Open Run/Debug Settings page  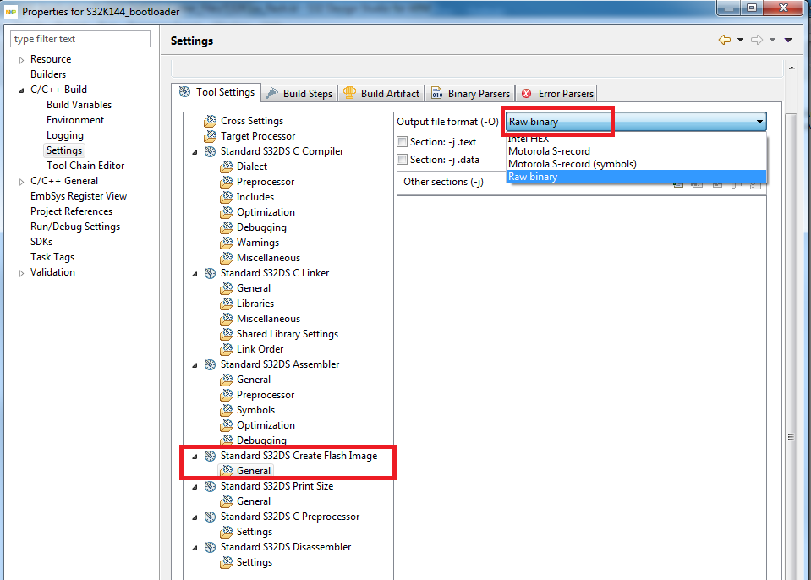click(75, 227)
